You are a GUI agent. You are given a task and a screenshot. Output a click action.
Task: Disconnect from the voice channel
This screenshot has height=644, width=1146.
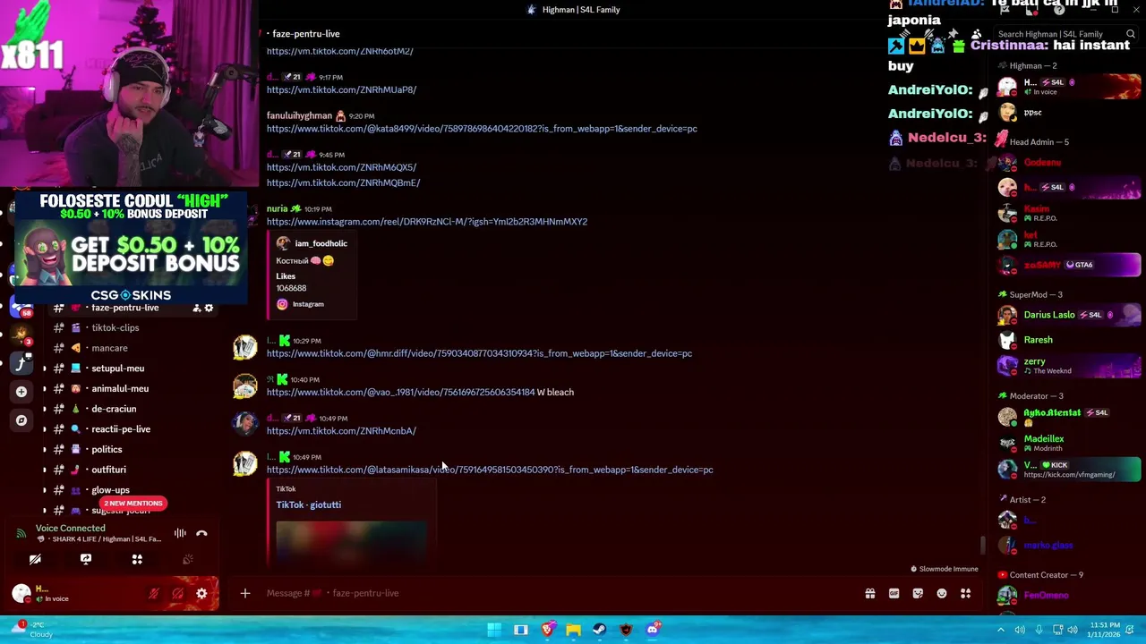(201, 533)
